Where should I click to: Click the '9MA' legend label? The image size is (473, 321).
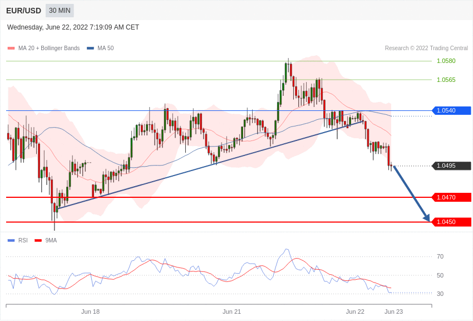[51, 240]
